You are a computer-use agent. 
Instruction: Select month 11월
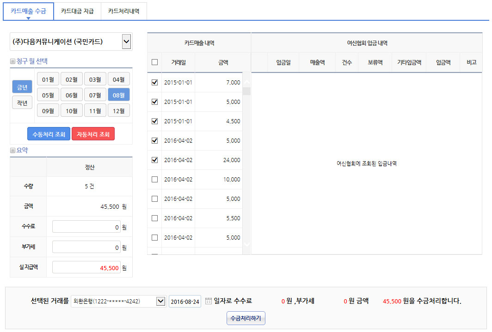[95, 110]
